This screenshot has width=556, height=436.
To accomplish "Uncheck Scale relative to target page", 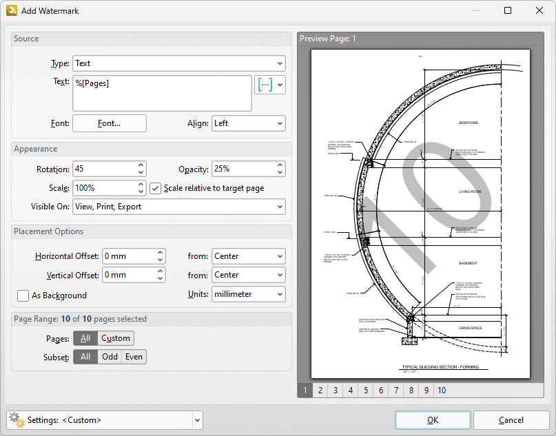I will pos(155,188).
